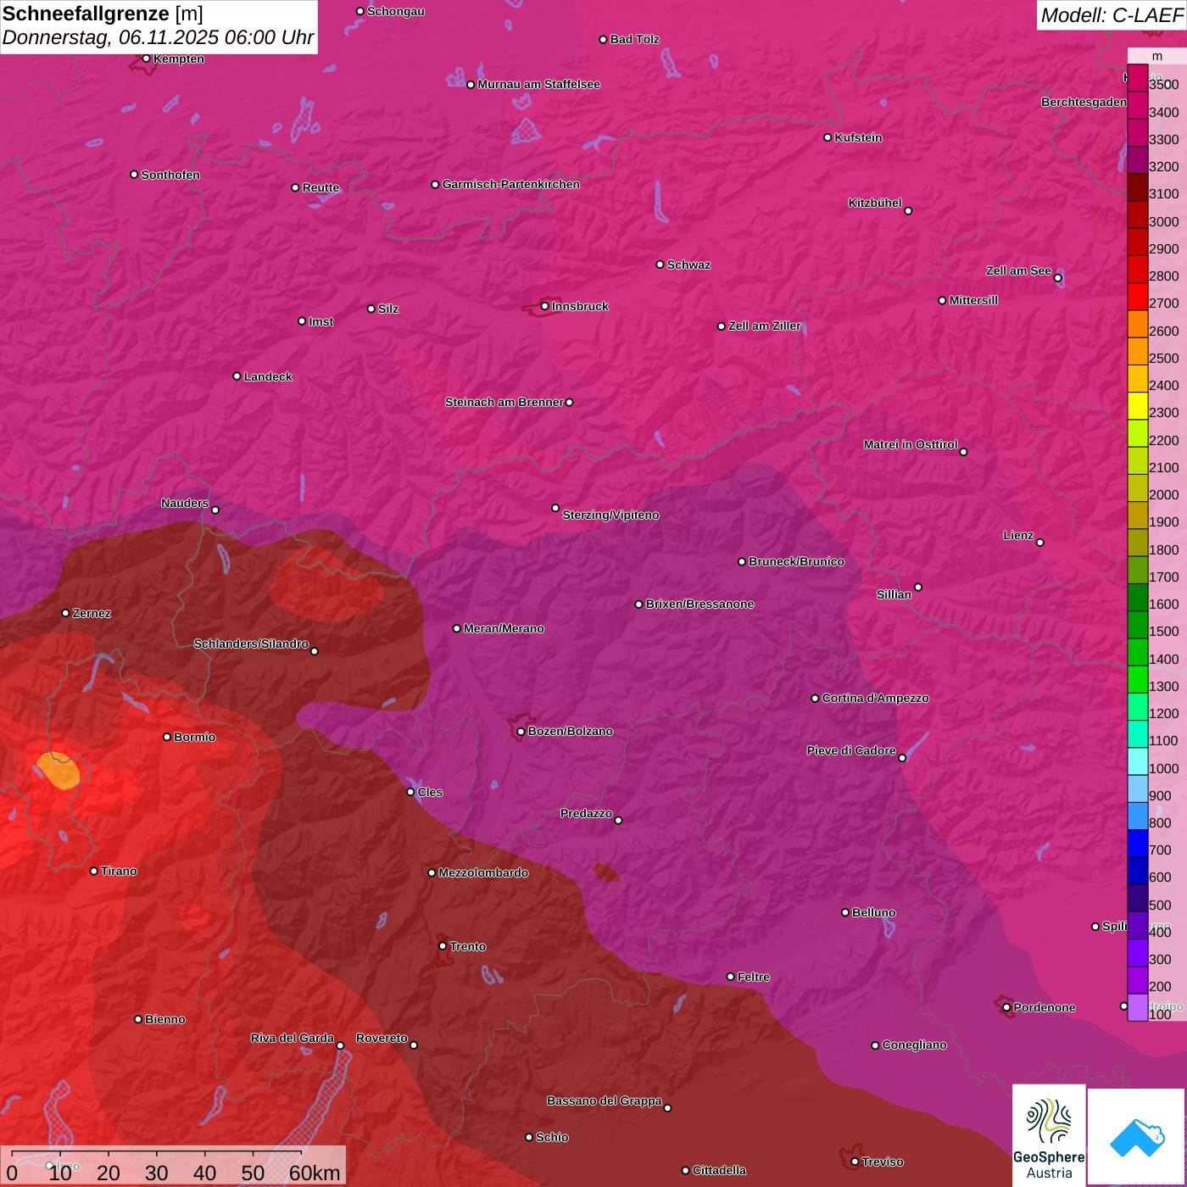Click the Reutte label

point(320,187)
